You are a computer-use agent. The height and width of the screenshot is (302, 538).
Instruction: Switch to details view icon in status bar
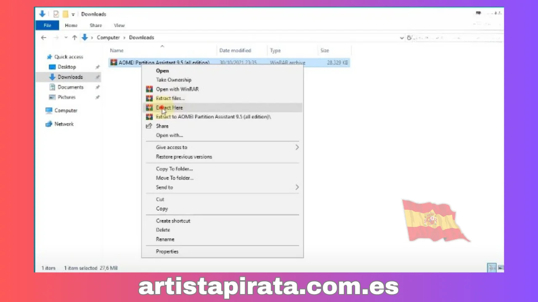coord(491,268)
